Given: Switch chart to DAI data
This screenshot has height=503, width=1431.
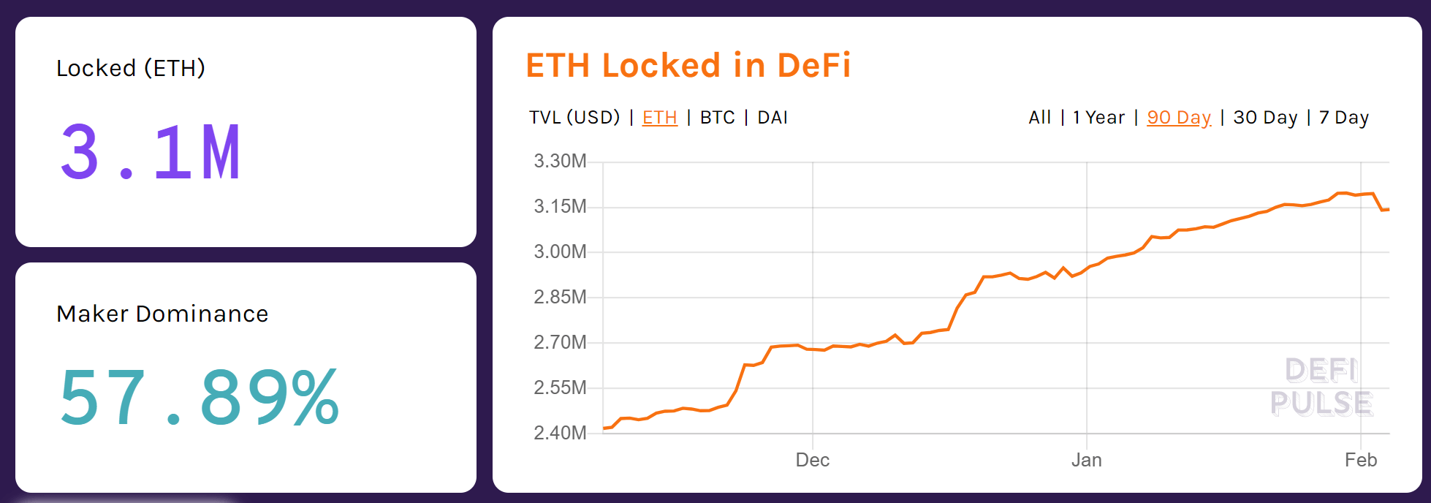Looking at the screenshot, I should point(774,117).
